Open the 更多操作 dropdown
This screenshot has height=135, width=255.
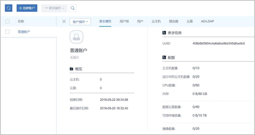point(54,8)
